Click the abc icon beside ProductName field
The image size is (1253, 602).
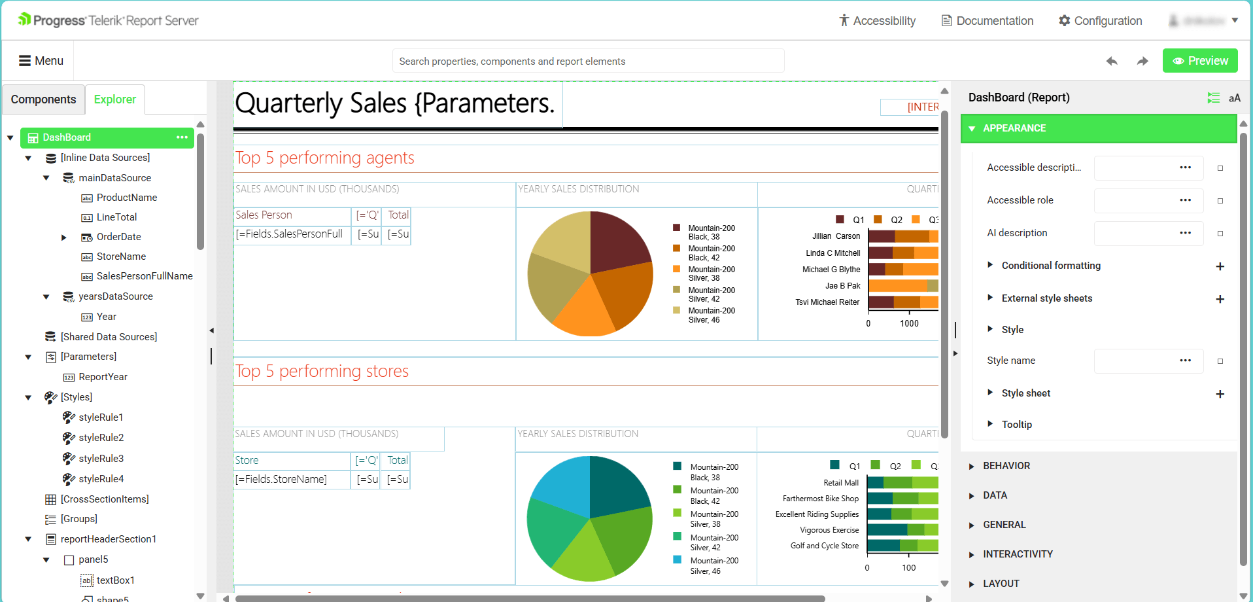pyautogui.click(x=88, y=198)
